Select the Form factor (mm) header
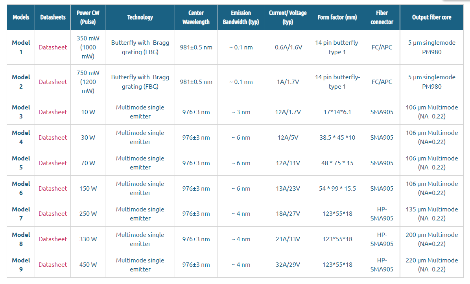This screenshot has width=470, height=284. tap(337, 17)
